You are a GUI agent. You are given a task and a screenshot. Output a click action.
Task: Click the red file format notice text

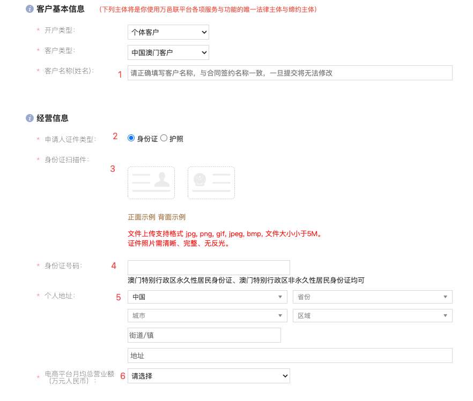click(224, 238)
